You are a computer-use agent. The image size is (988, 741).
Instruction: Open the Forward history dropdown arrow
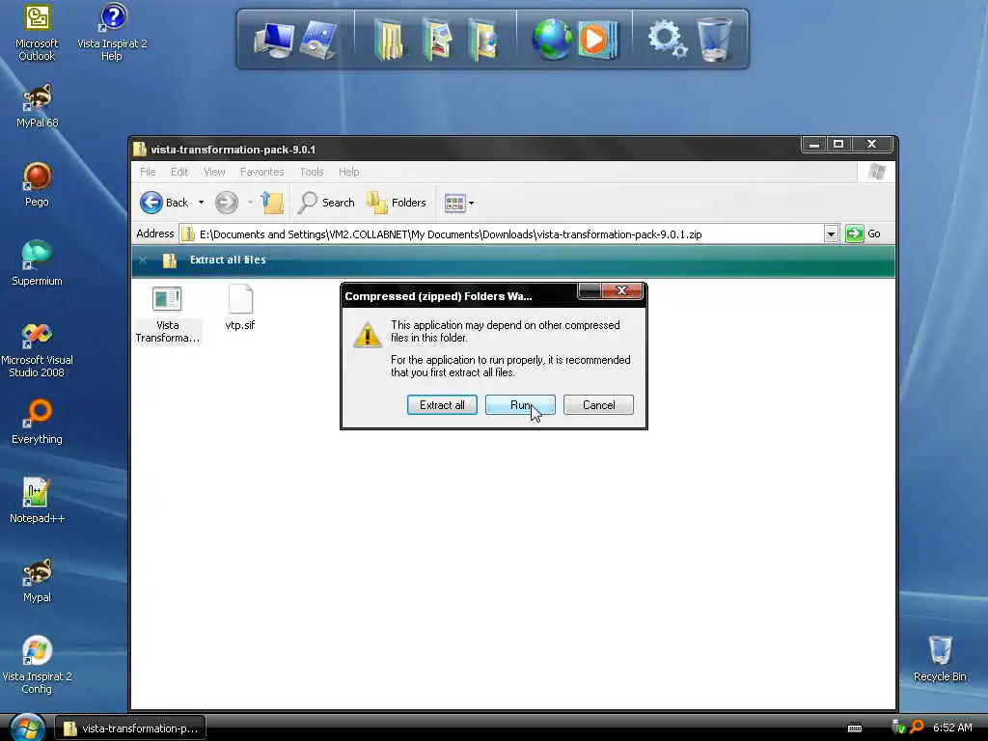point(250,203)
